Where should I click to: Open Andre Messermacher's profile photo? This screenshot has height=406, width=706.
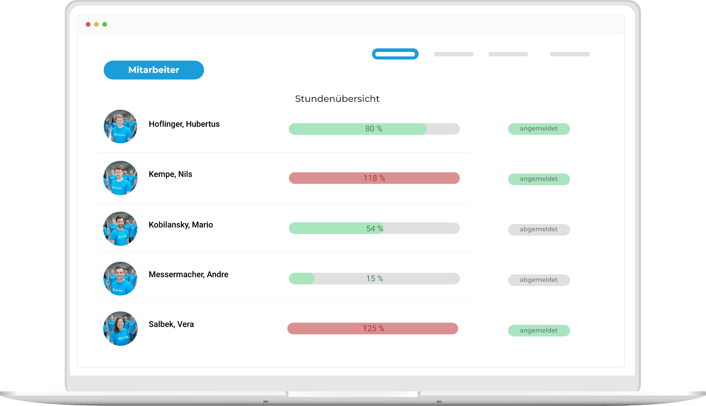[x=120, y=279]
